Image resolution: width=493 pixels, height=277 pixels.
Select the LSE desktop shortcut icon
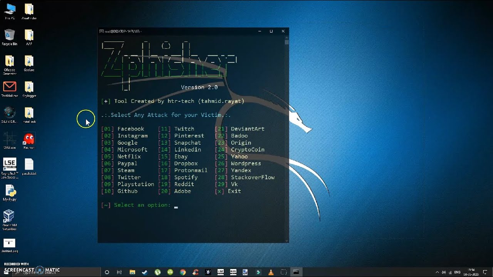pyautogui.click(x=10, y=168)
